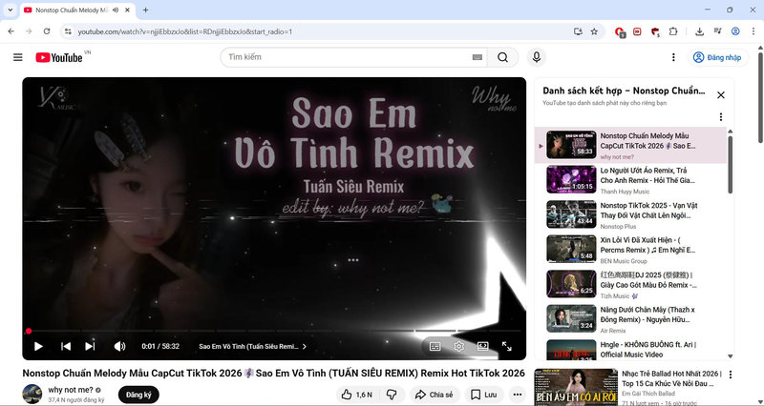764x406 pixels.
Task: Select current playing Nonstop Chuẩn Melody playlist item
Action: click(632, 145)
